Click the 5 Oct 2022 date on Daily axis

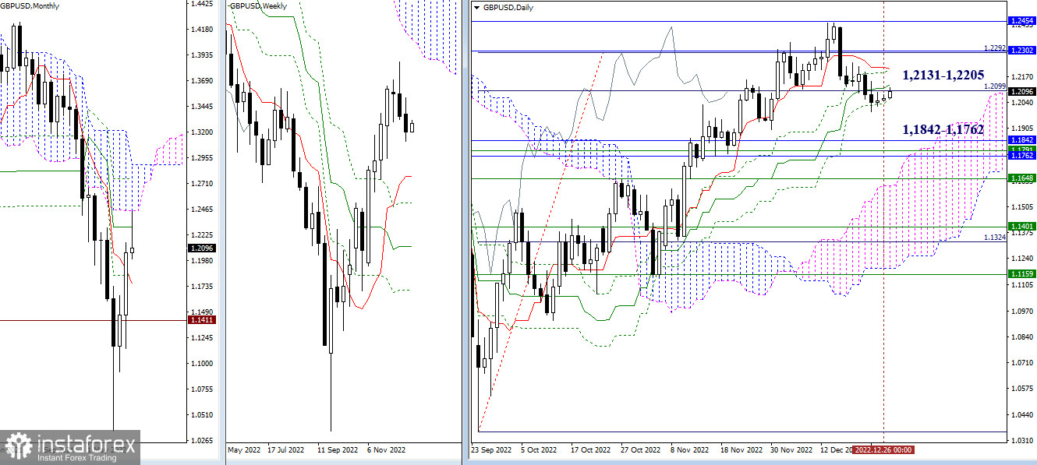click(539, 450)
